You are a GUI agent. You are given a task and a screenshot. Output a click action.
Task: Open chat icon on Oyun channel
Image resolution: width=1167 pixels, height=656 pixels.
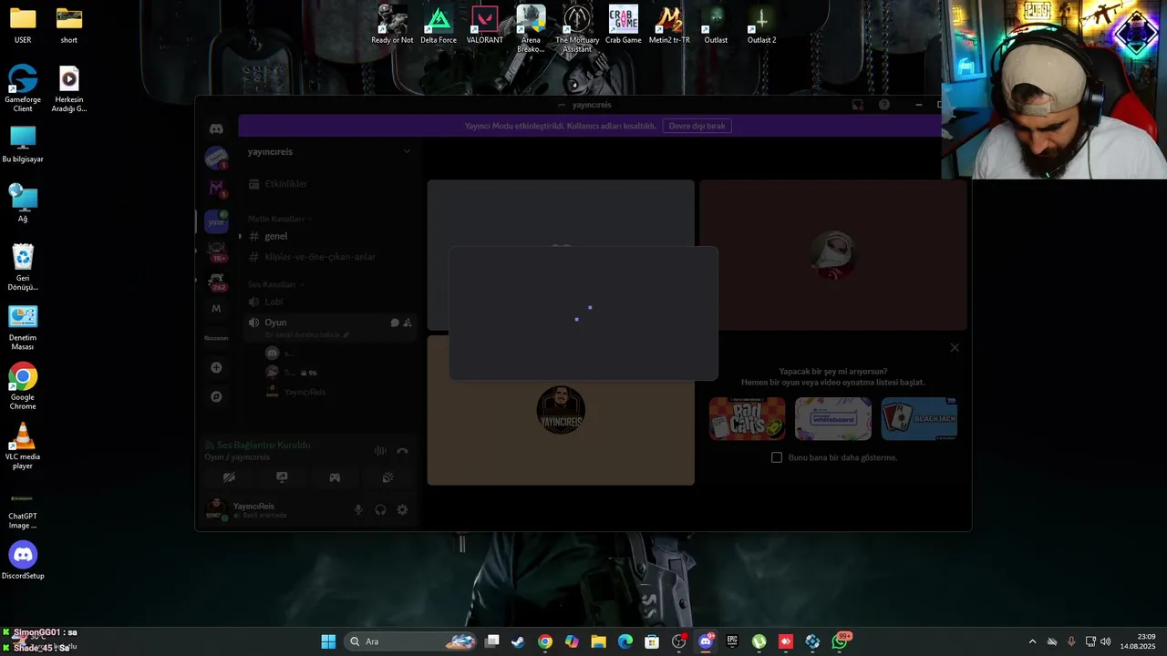click(395, 323)
